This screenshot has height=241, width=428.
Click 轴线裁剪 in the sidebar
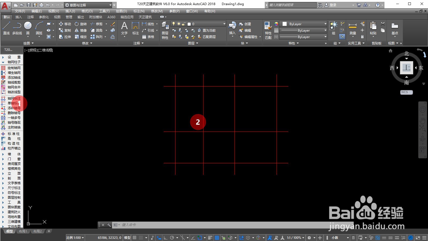11,82
